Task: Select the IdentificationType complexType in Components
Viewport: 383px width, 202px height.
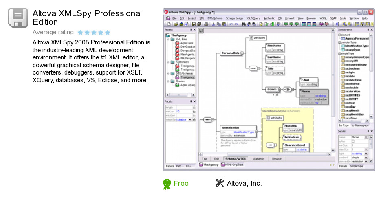Action: point(354,46)
